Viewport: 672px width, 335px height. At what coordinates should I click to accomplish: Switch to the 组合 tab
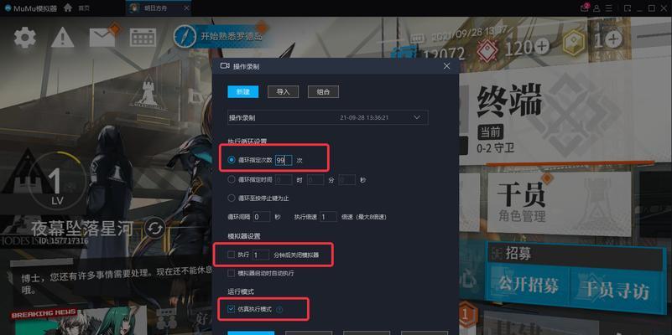(x=323, y=91)
